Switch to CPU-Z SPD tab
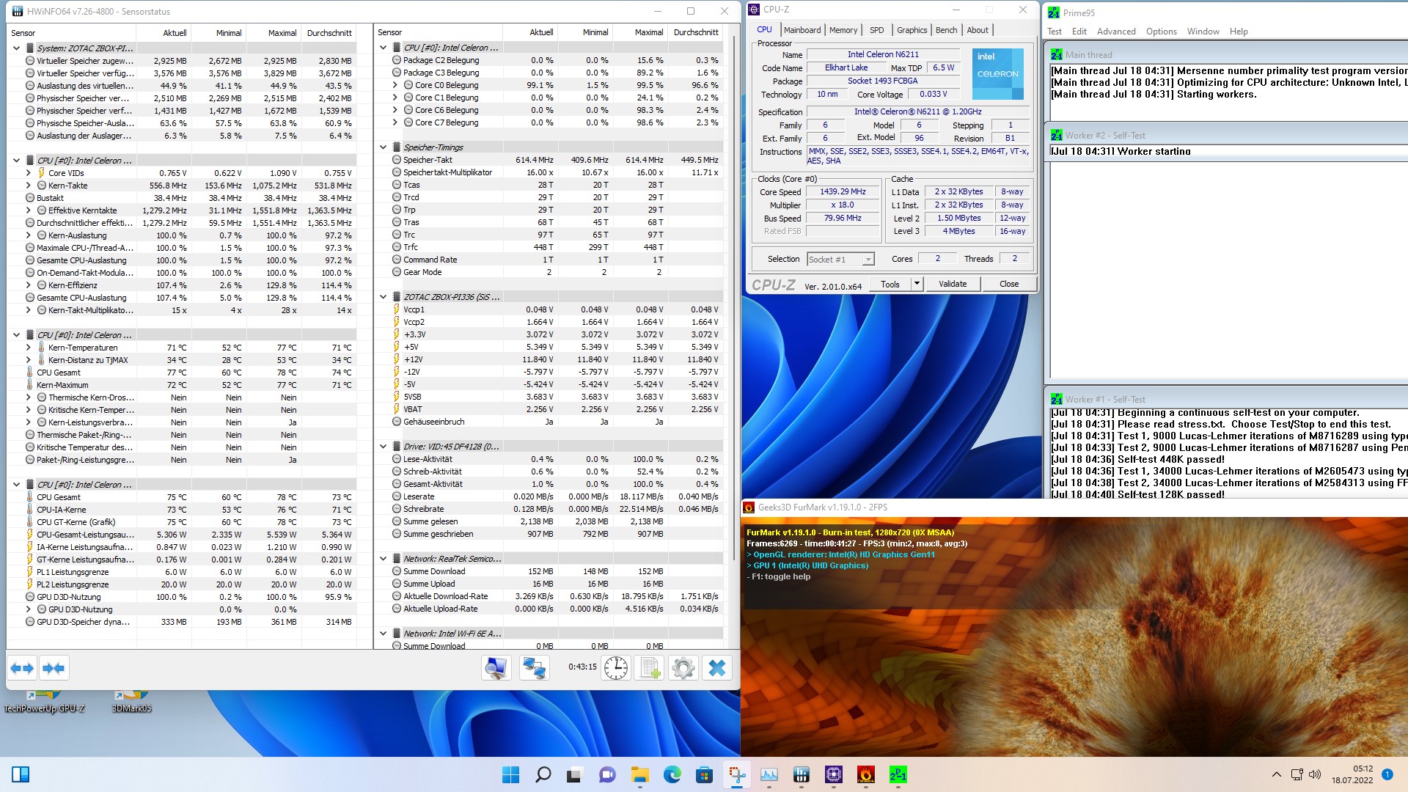The width and height of the screenshot is (1408, 792). pyautogui.click(x=876, y=30)
